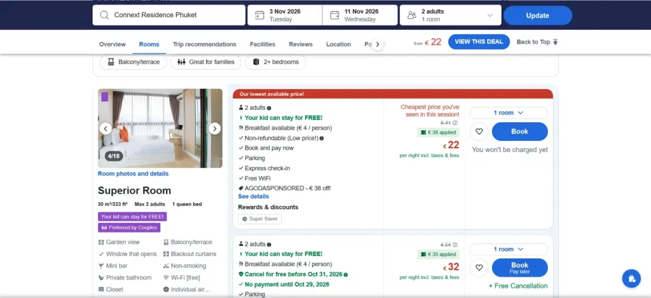Click info icon beside Cancel for free

coord(346,274)
